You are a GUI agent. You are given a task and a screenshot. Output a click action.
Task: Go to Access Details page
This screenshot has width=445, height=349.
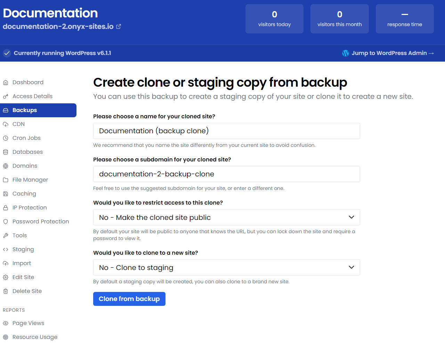(x=38, y=96)
